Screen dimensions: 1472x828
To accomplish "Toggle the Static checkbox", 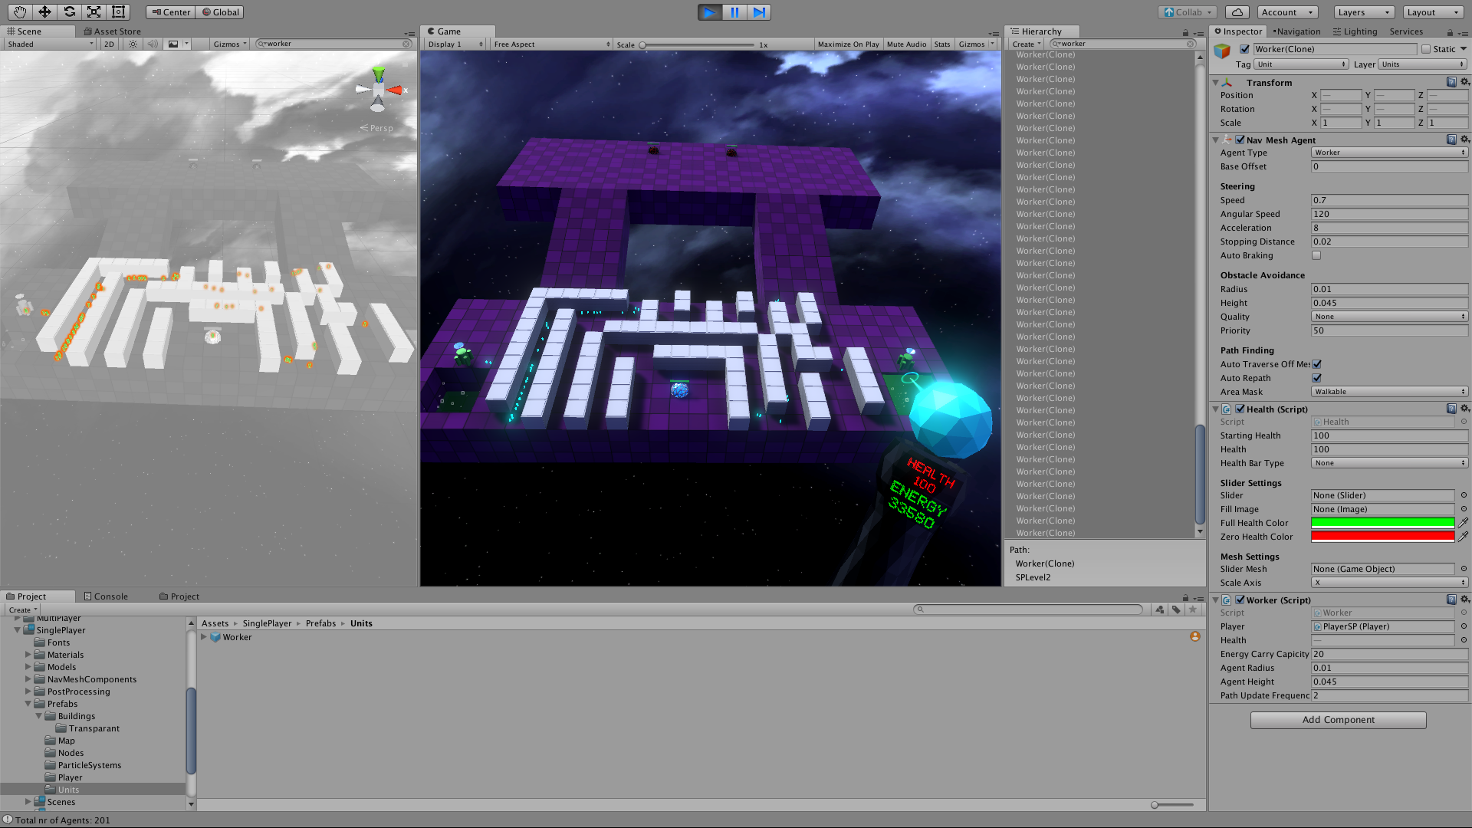I will [1426, 49].
